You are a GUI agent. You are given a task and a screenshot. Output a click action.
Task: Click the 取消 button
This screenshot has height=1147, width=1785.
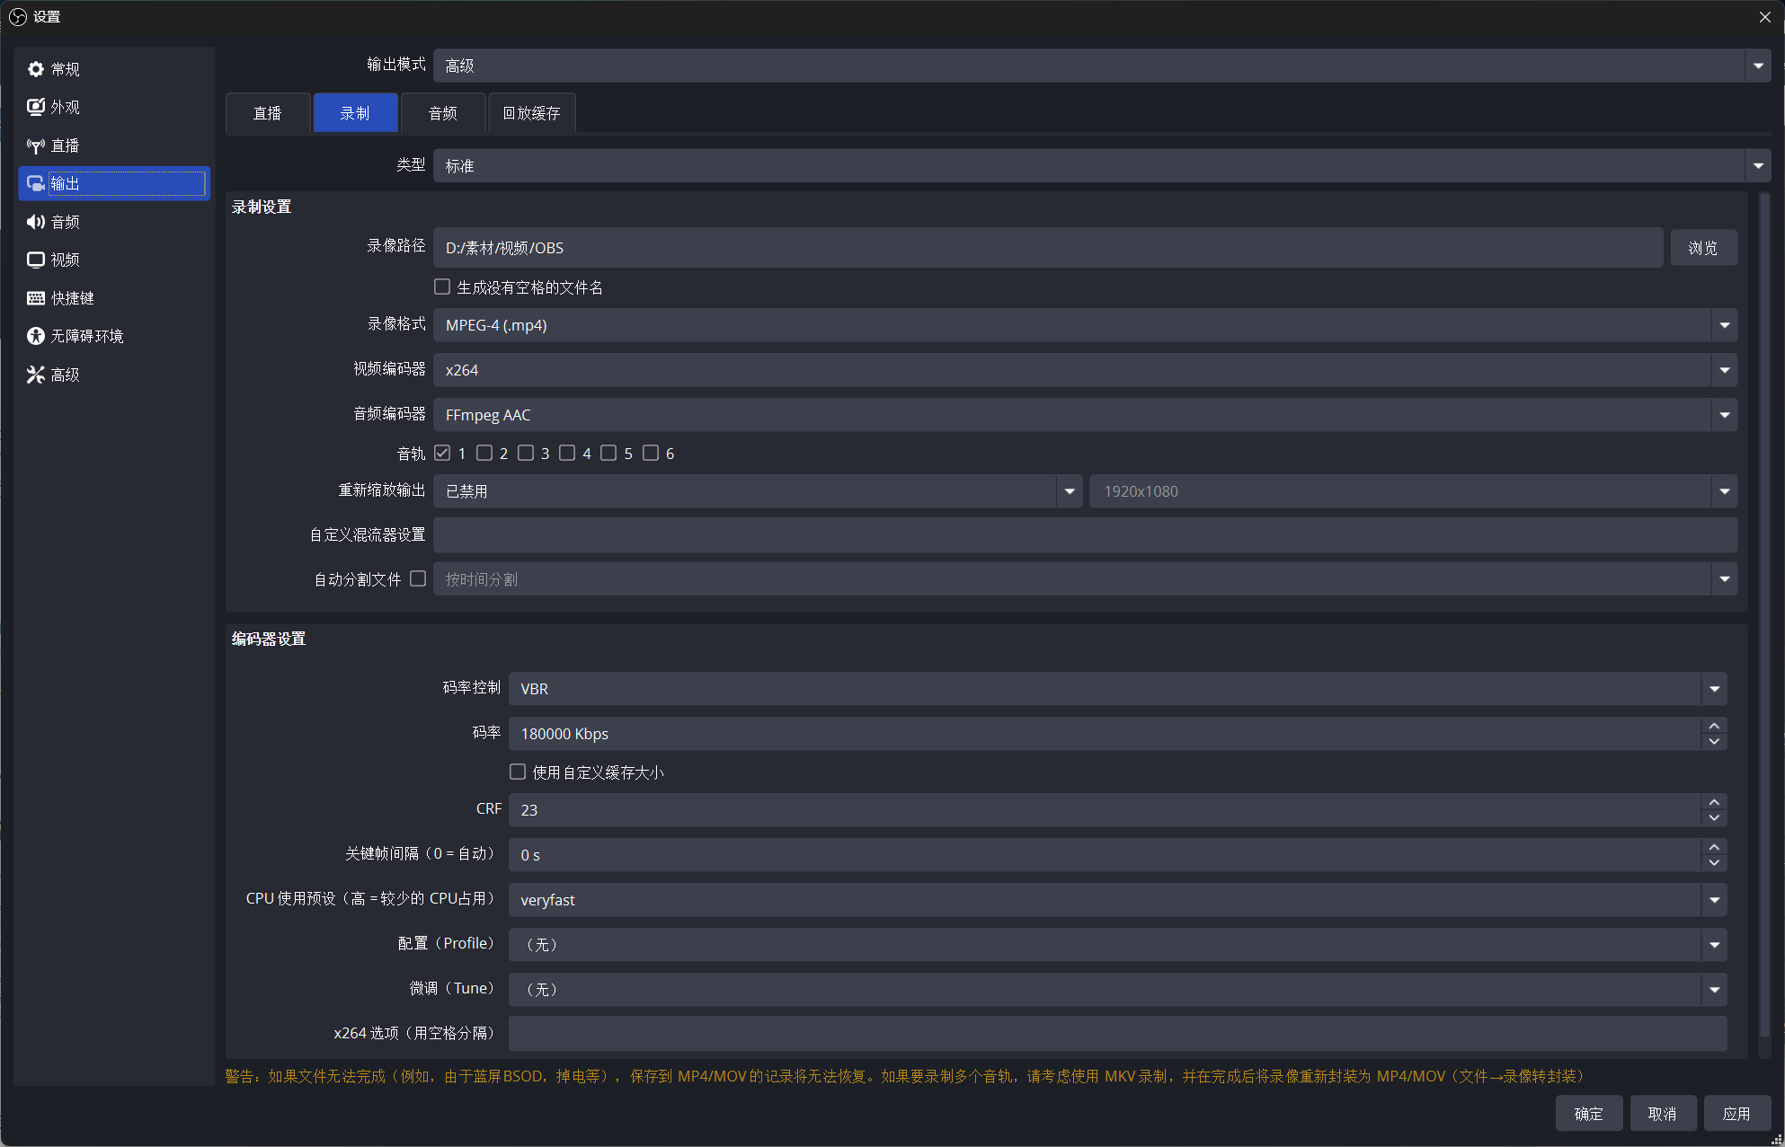pos(1663,1114)
